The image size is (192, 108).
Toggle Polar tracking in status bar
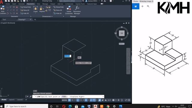point(81,100)
